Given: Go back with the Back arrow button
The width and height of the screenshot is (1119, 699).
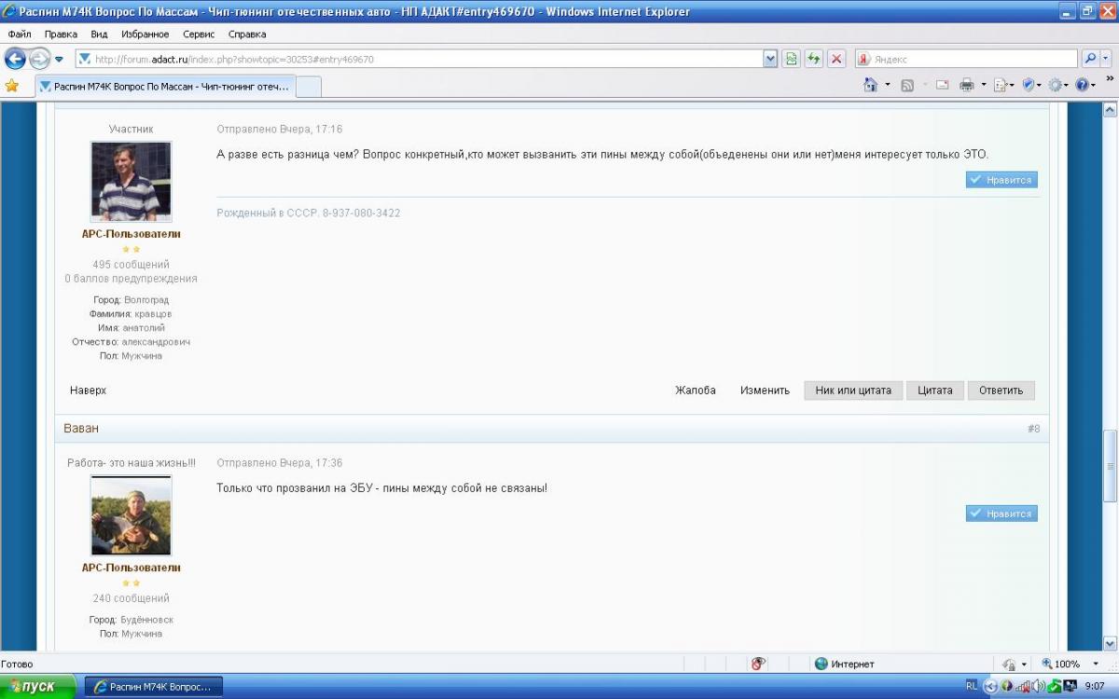Looking at the screenshot, I should pyautogui.click(x=15, y=59).
